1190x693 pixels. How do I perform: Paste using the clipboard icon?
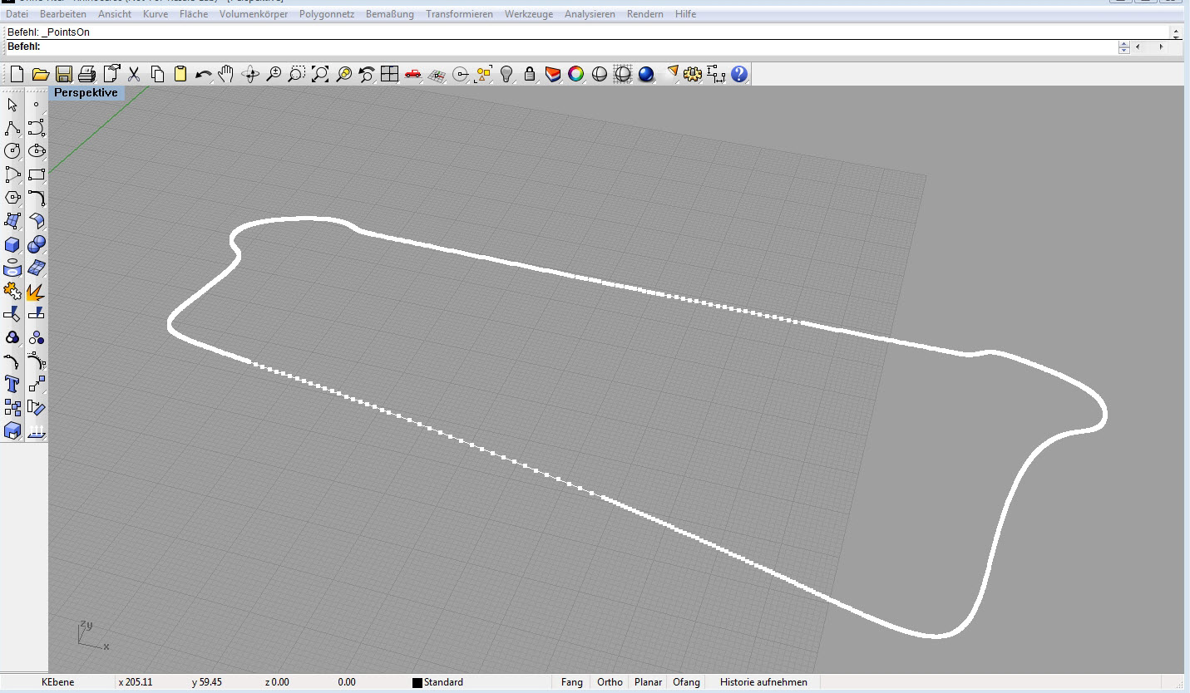coord(180,74)
